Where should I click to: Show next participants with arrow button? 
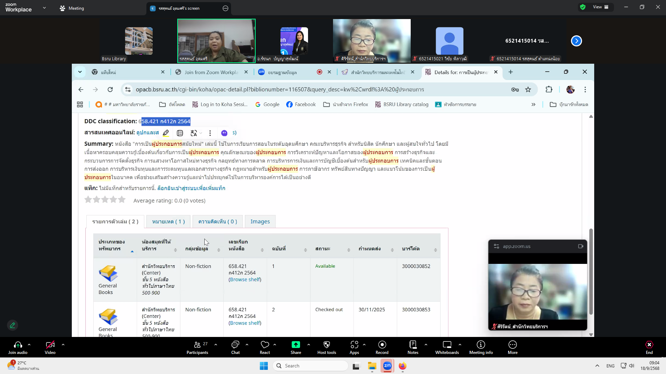tap(577, 41)
